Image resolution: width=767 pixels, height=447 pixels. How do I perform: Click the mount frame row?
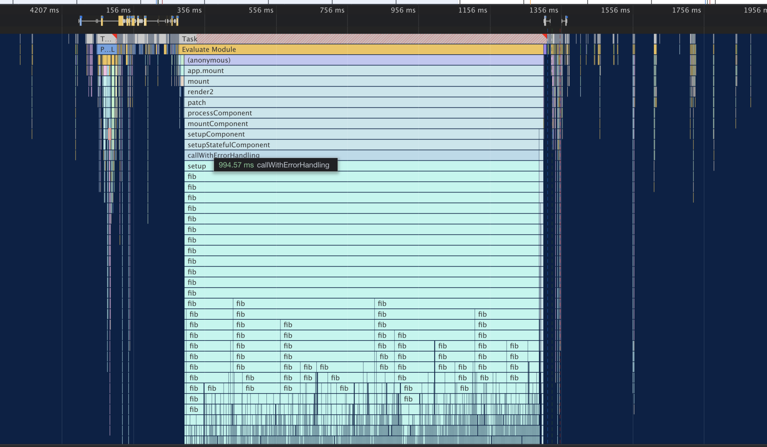pos(364,81)
